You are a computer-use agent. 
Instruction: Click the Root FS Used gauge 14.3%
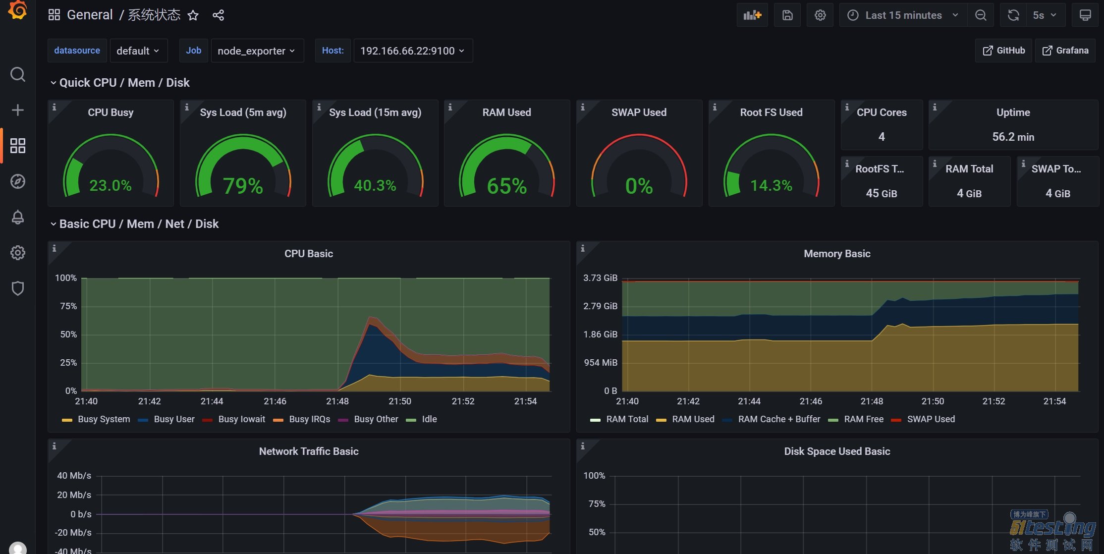click(771, 185)
